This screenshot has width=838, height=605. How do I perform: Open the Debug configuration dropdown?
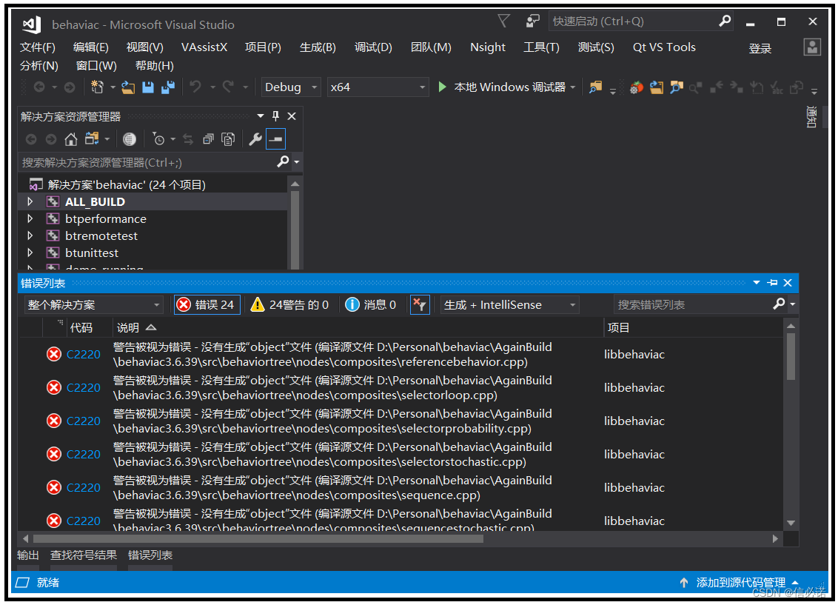tap(291, 87)
